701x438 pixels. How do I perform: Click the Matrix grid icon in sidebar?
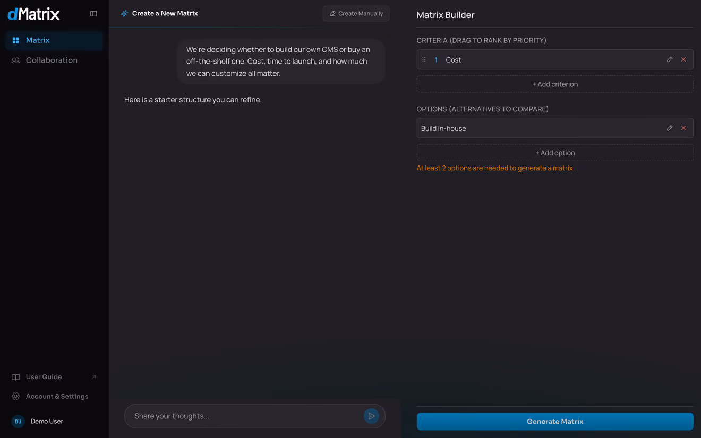pos(16,40)
